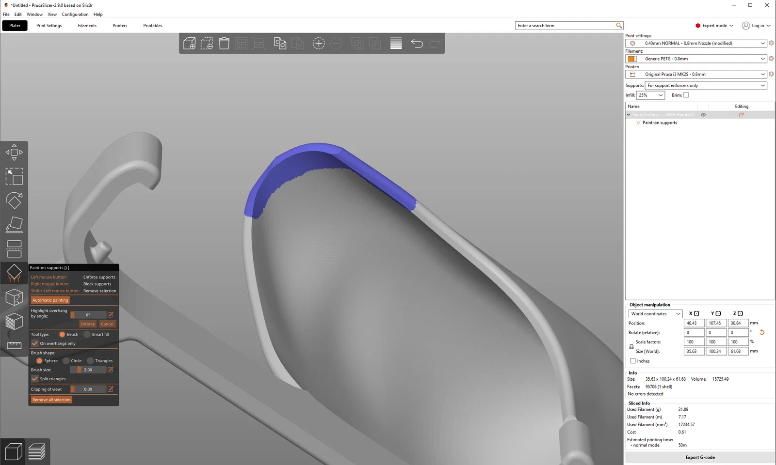The image size is (776, 465).
Task: Open the Filament preset dropdown
Action: (696, 59)
